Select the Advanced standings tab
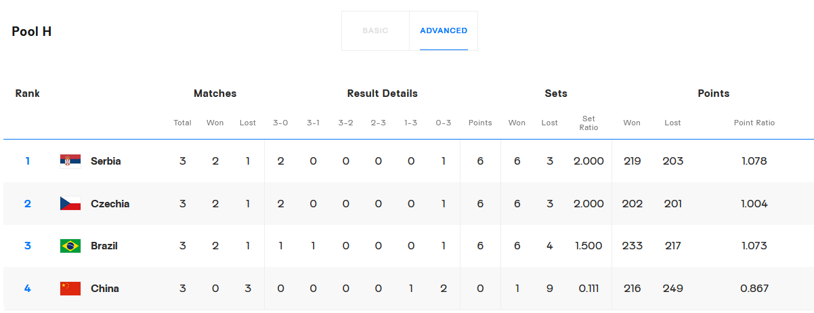The height and width of the screenshot is (313, 814). pos(444,30)
